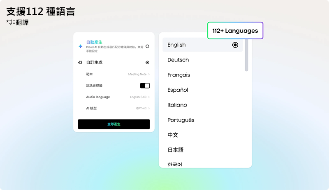The height and width of the screenshot is (190, 329).
Task: Choose Deutsch from the language list
Action: click(178, 60)
